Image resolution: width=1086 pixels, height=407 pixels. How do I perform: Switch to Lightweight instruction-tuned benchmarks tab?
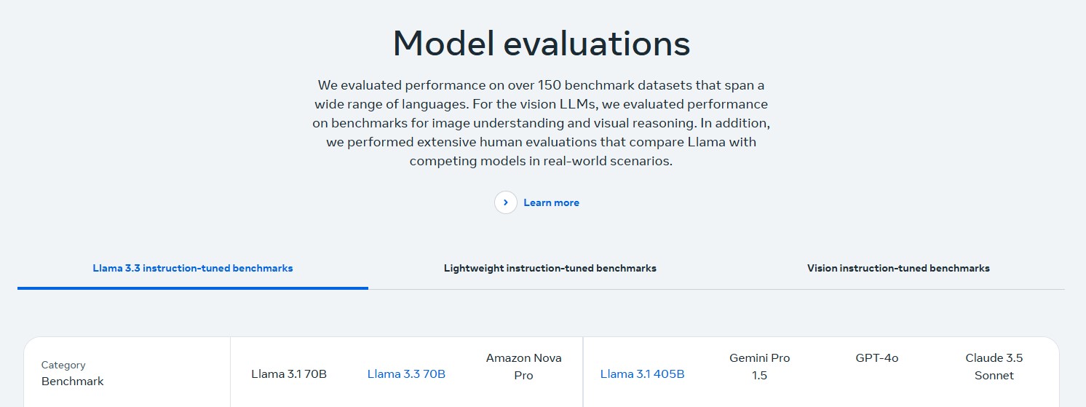(x=550, y=268)
